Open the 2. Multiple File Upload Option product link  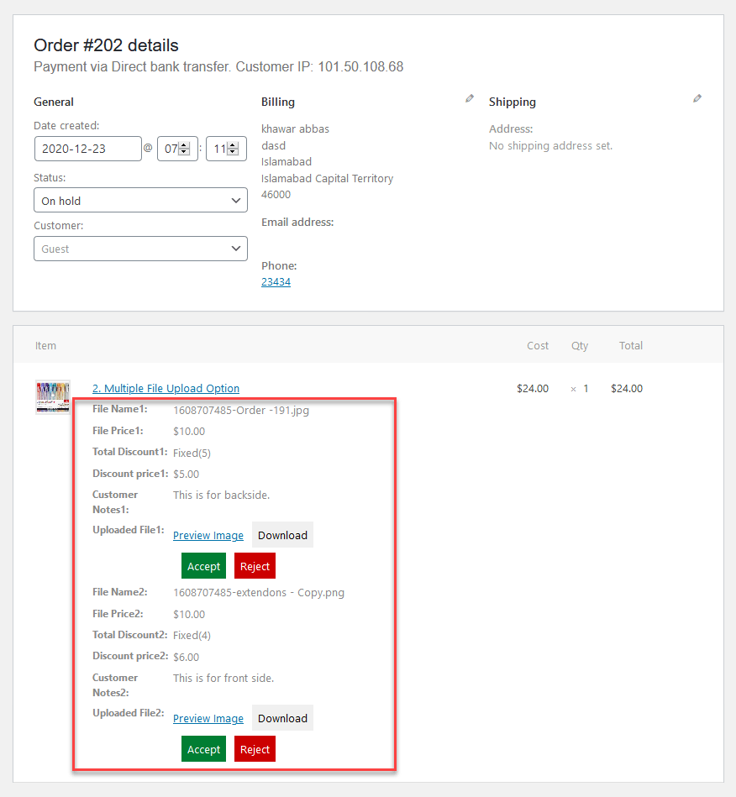(166, 388)
